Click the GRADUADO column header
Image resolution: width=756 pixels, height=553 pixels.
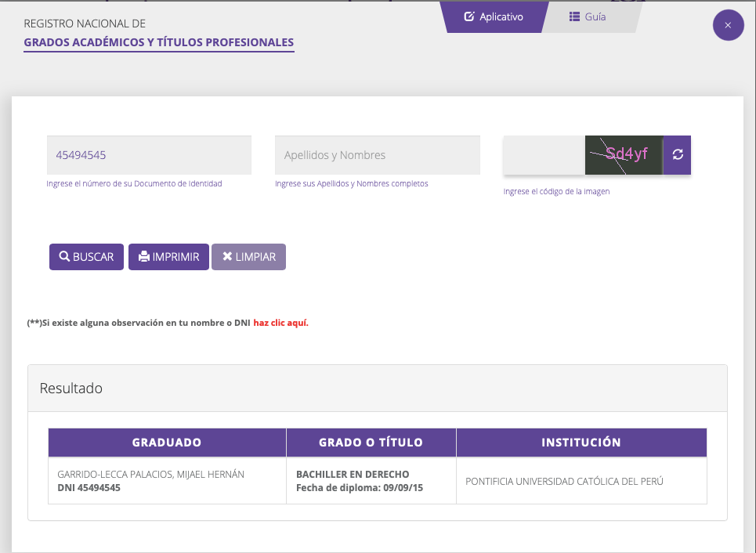[x=167, y=443]
